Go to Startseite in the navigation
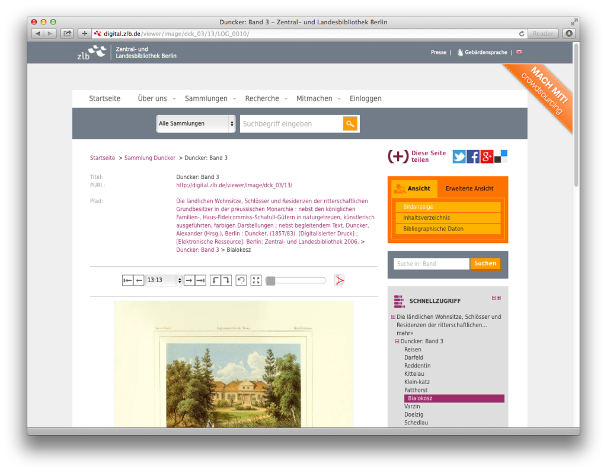This screenshot has height=473, width=607. [x=104, y=99]
